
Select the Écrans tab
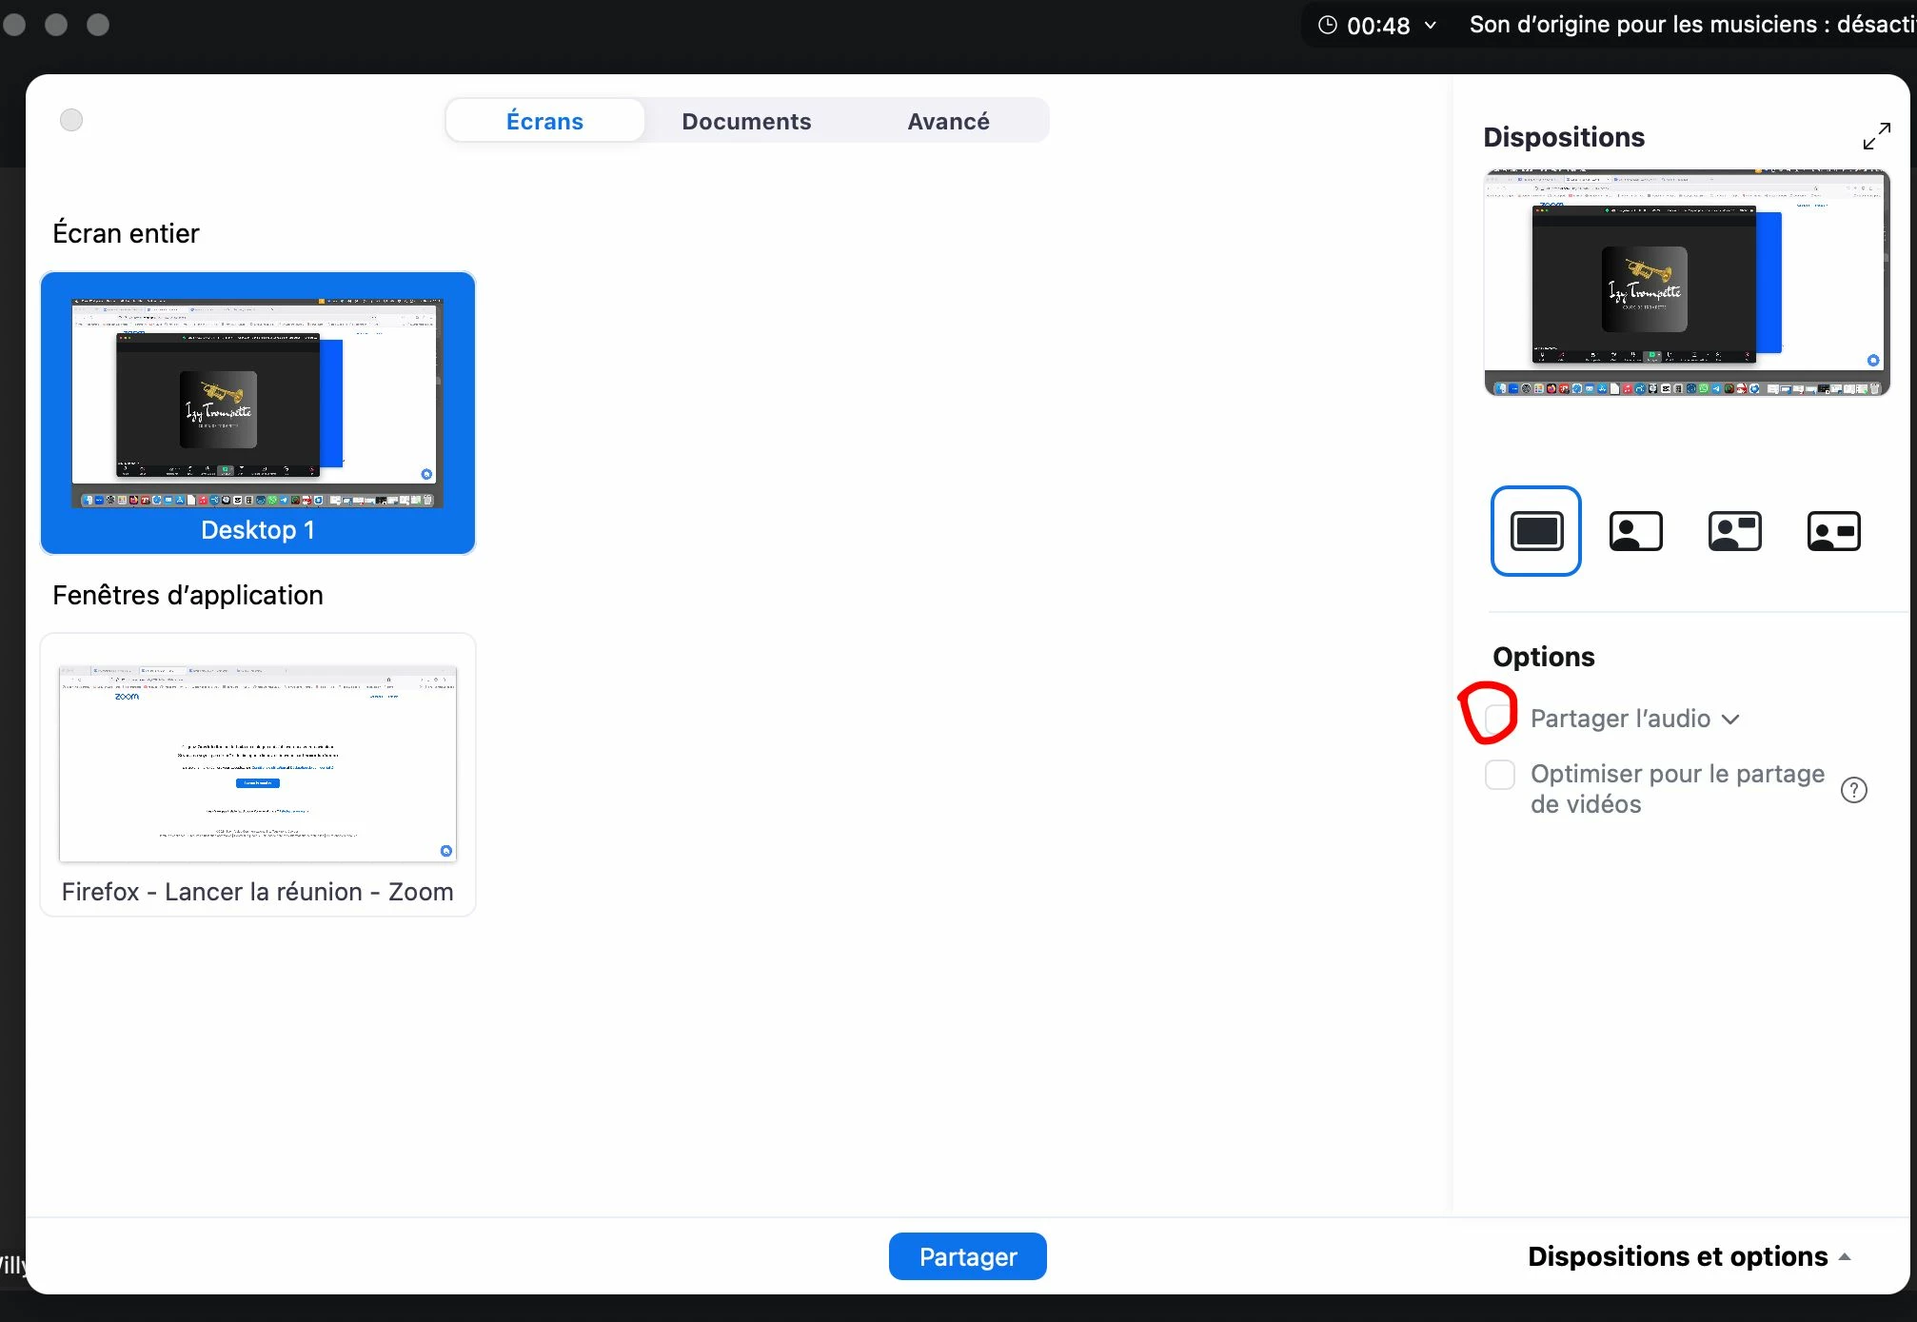(x=544, y=121)
